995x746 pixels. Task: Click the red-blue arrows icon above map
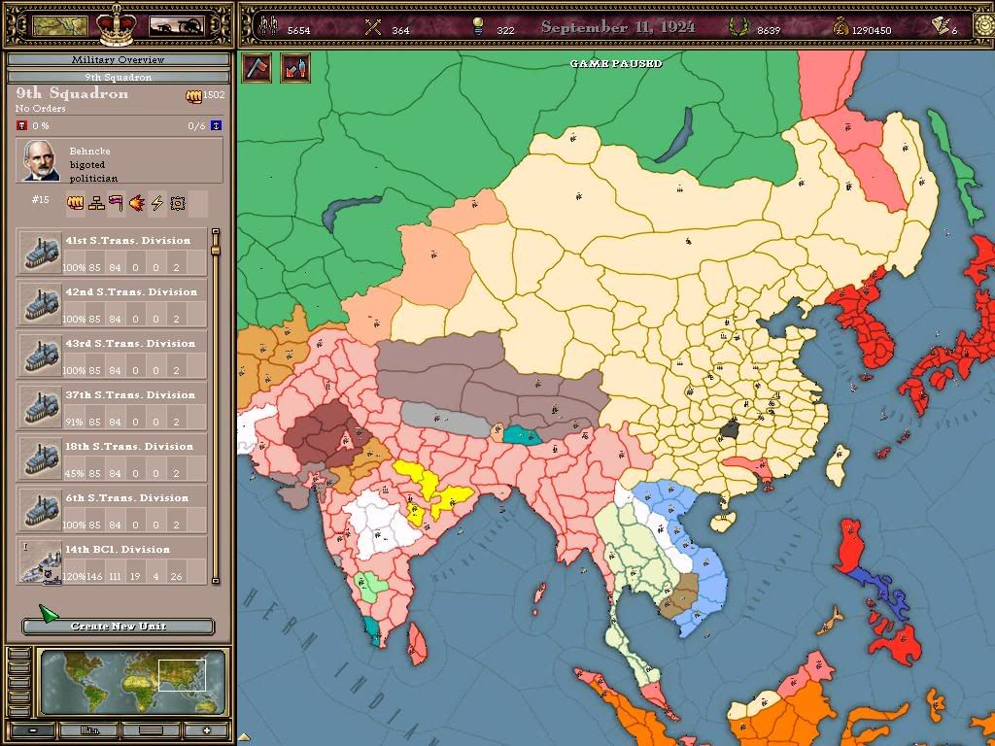tap(295, 67)
